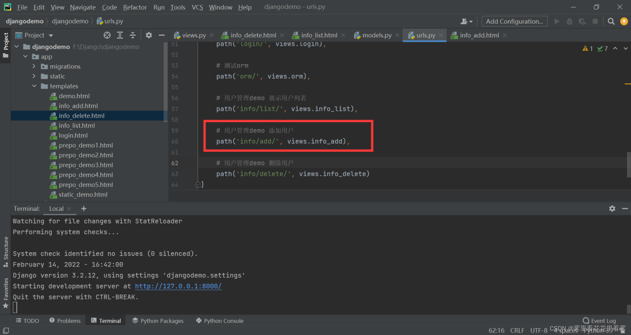Close the info_add.html editor tab

[504, 35]
